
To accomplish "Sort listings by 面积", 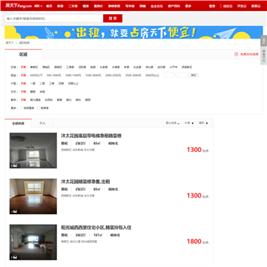I will [x=203, y=123].
